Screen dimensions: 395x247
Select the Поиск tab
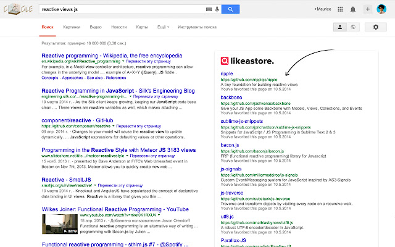coord(48,27)
